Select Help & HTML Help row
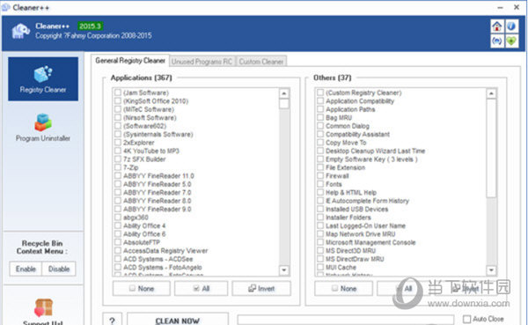 [351, 193]
